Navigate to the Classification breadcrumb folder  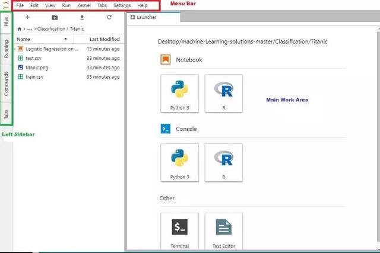(51, 29)
